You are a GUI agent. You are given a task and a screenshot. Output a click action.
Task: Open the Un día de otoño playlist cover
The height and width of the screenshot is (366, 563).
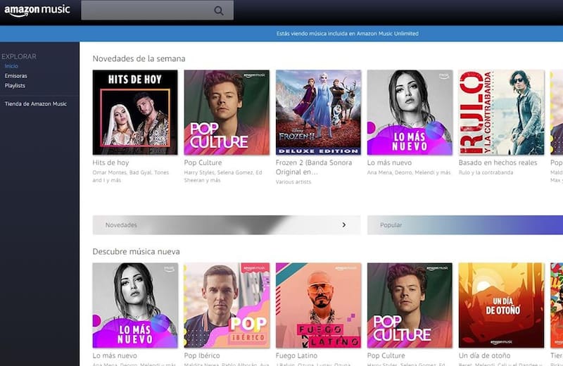(501, 305)
